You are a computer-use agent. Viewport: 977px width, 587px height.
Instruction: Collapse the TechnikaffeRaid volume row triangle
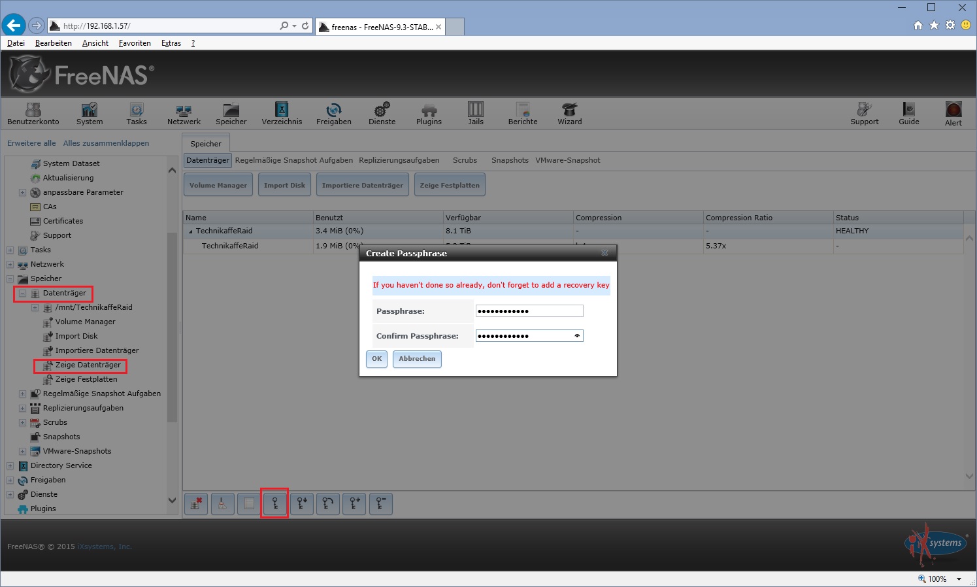pyautogui.click(x=191, y=231)
